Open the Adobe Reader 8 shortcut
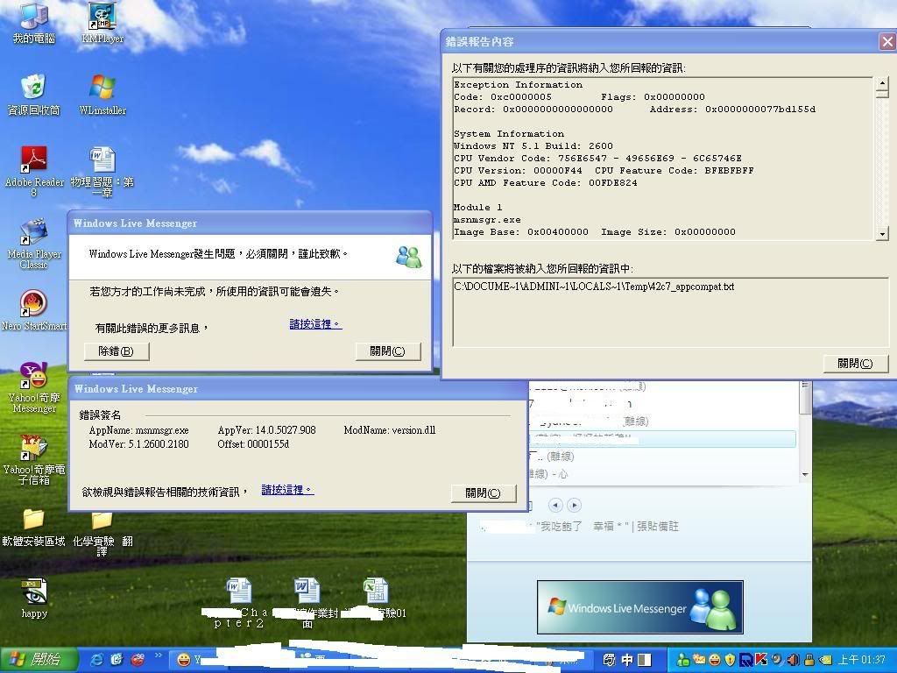The height and width of the screenshot is (673, 897). click(34, 159)
